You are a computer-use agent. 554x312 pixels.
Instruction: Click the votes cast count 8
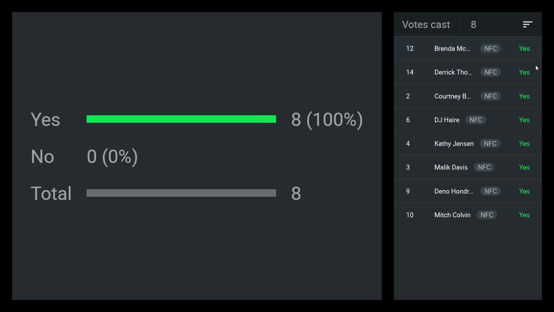473,25
